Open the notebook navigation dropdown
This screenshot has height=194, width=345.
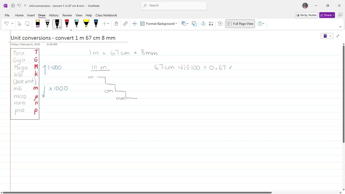(327, 36)
